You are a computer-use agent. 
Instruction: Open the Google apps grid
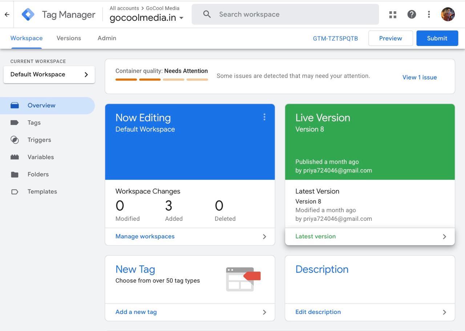[393, 15]
